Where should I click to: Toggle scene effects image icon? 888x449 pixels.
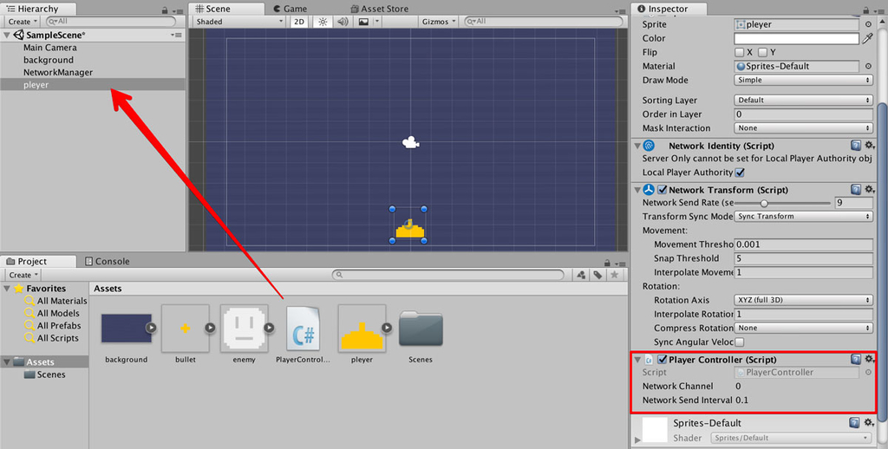point(363,22)
